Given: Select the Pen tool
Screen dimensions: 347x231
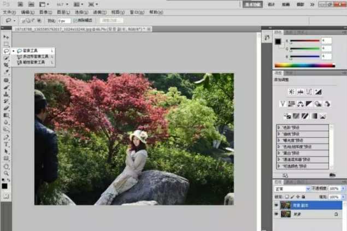Looking at the screenshot, I should [6, 137].
